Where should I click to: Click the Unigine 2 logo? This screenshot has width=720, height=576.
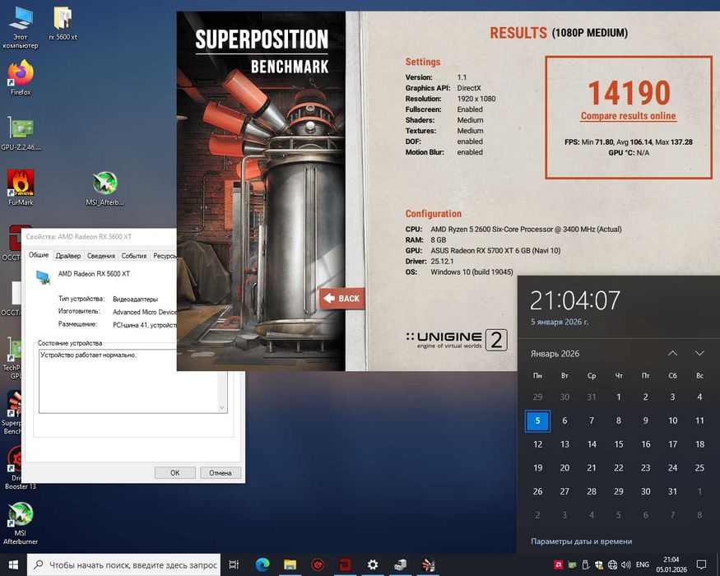point(458,341)
